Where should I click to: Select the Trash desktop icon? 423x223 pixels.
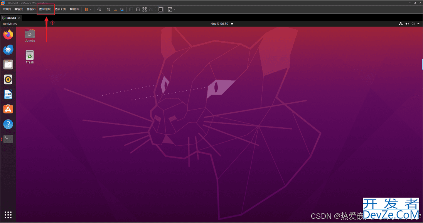30,57
